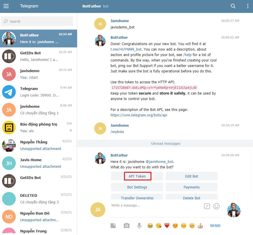Insert the kissing face emoji
The width and height of the screenshot is (253, 235).
(159, 226)
